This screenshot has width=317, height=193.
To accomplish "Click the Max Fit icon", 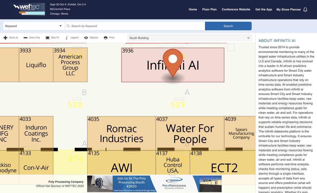I will point(48,38).
